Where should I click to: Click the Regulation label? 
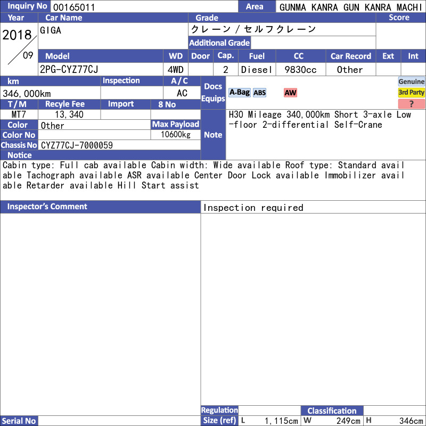pos(219,410)
